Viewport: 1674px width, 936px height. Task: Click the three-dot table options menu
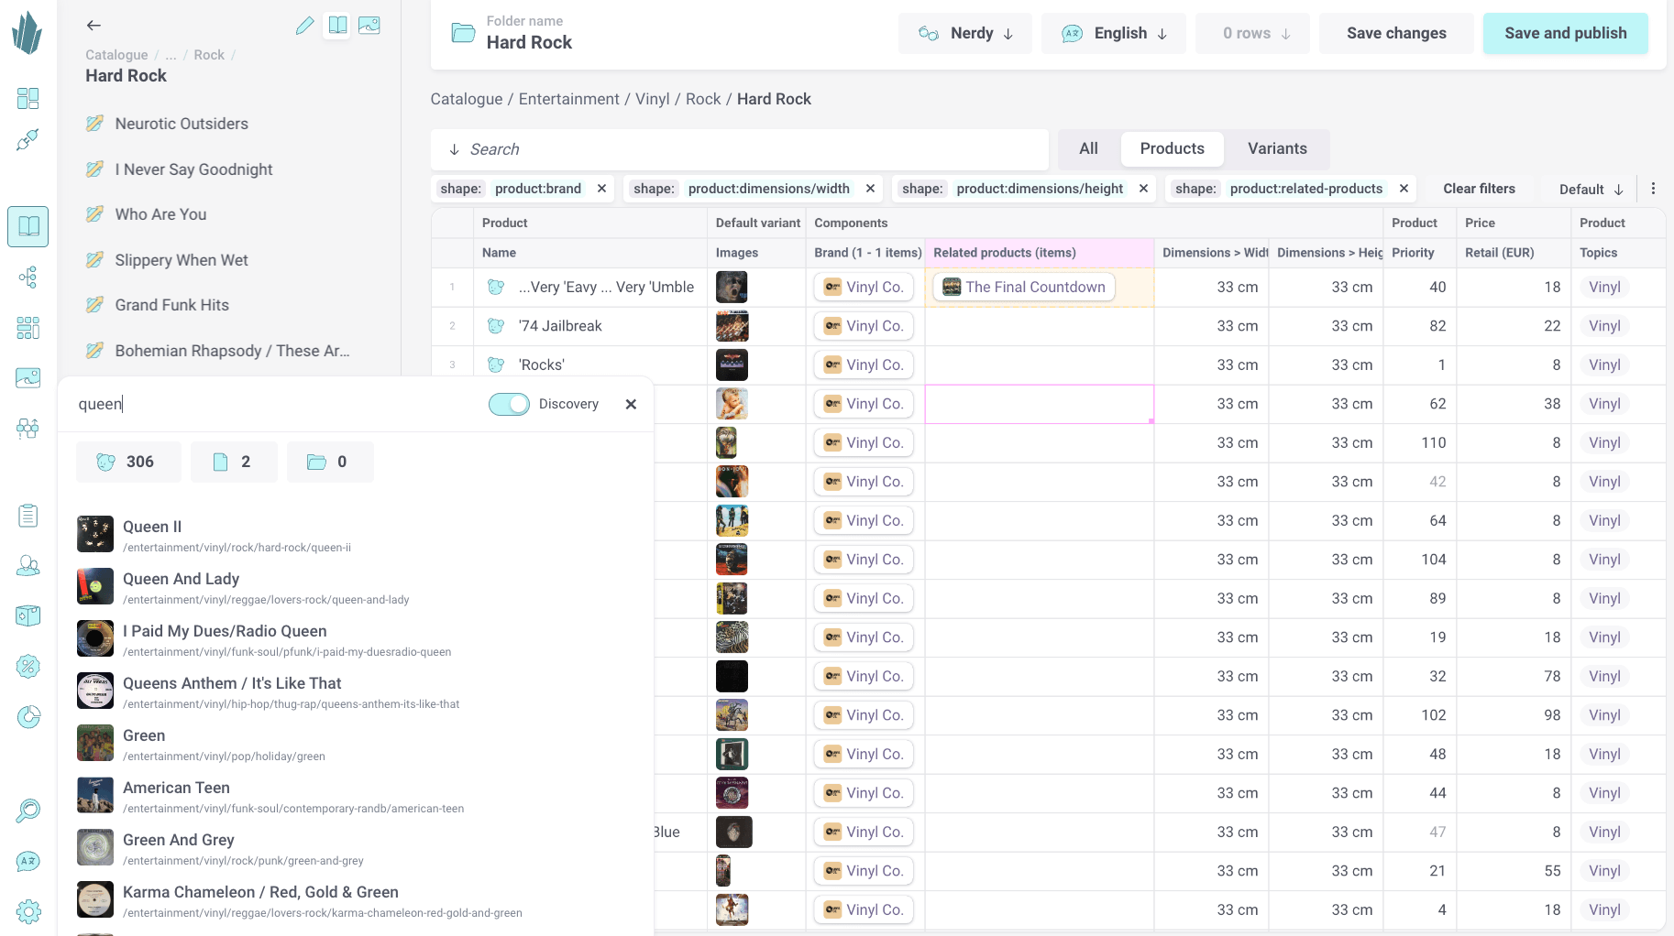(1653, 189)
